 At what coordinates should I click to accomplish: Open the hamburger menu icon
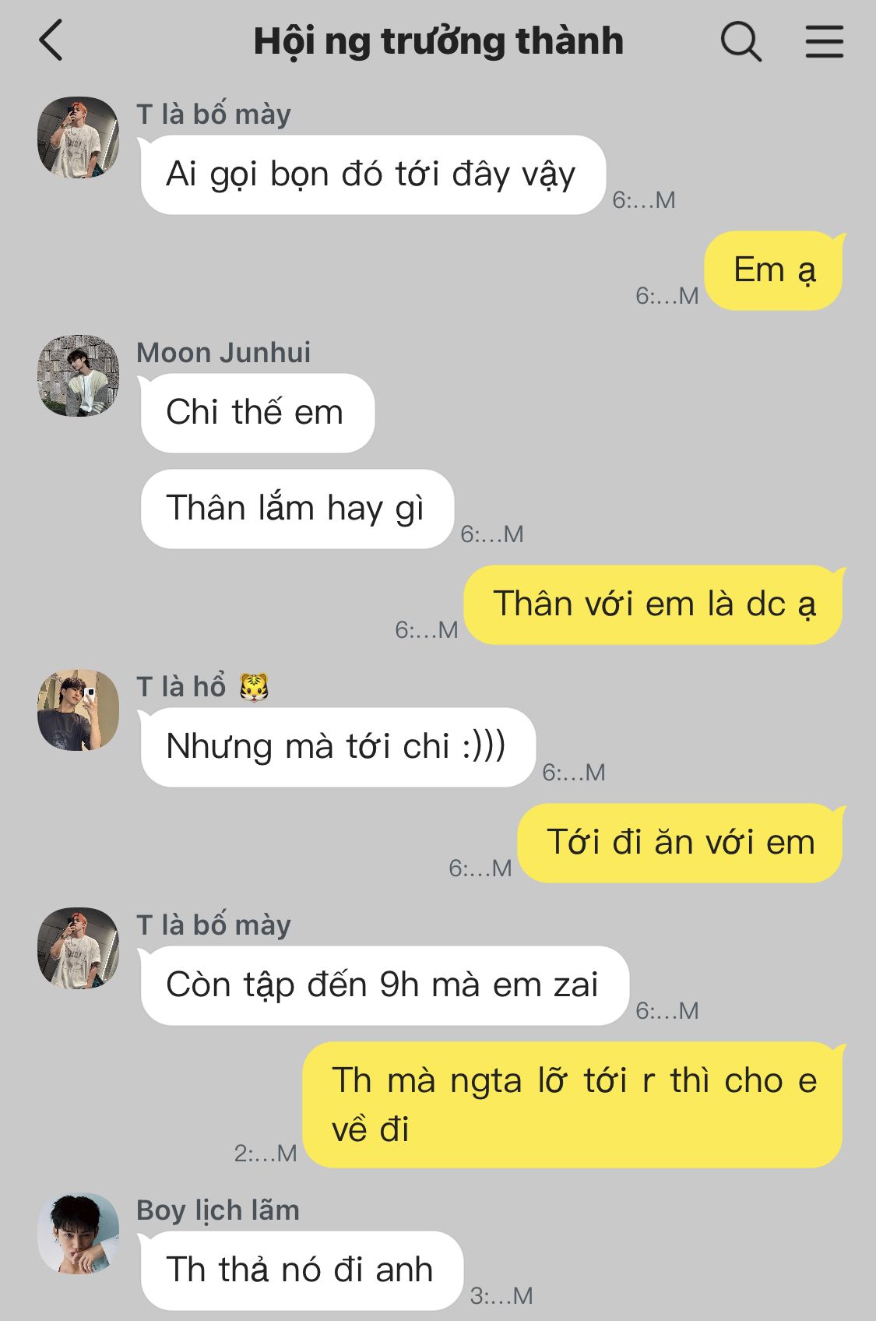click(x=824, y=41)
